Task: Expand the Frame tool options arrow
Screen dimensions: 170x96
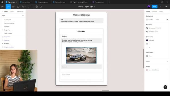Action: (x=15, y=7)
